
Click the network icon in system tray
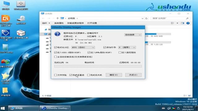pyautogui.click(x=169, y=108)
